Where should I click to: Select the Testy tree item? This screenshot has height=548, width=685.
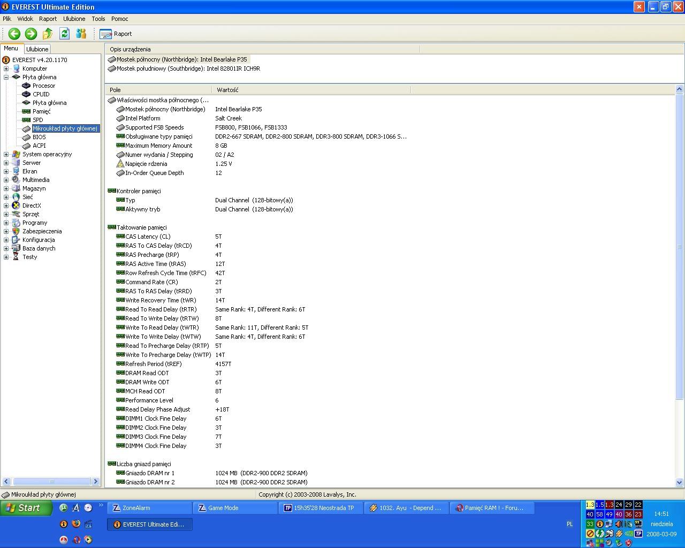[30, 257]
